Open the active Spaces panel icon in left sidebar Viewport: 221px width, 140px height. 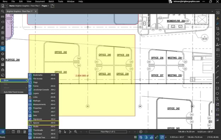[x=2, y=49]
